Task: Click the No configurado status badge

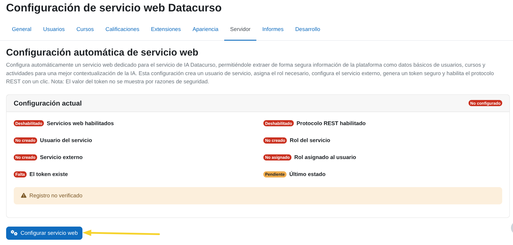Action: point(485,103)
